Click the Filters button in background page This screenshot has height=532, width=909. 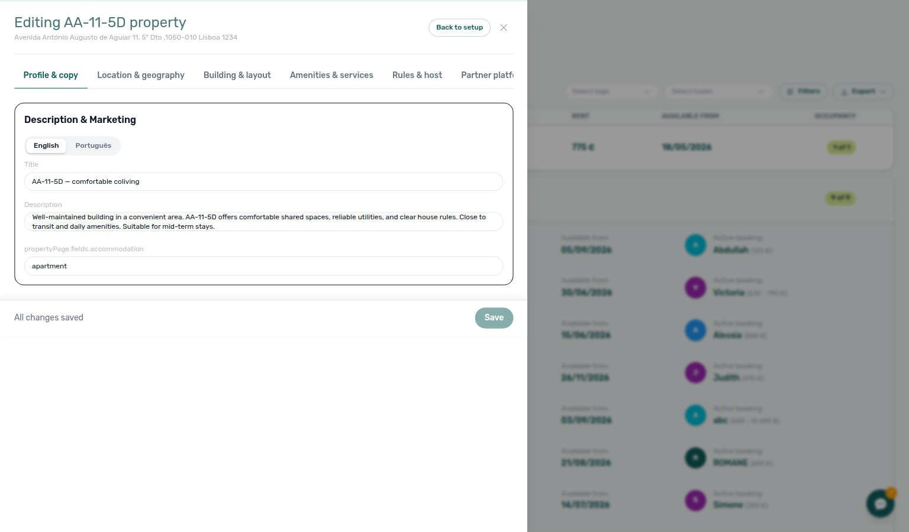coord(804,92)
